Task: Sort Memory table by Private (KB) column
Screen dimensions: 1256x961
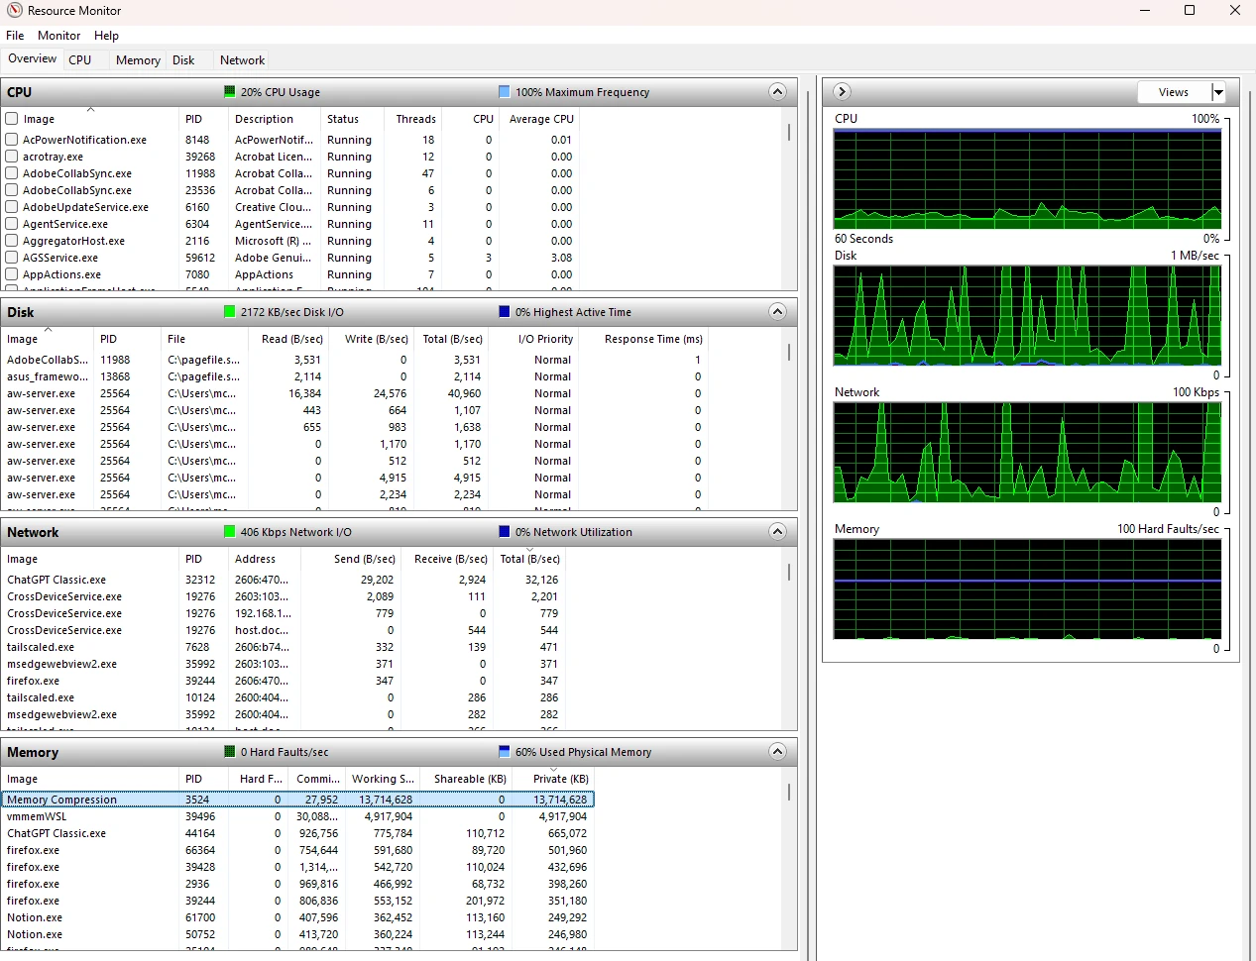Action: tap(554, 779)
